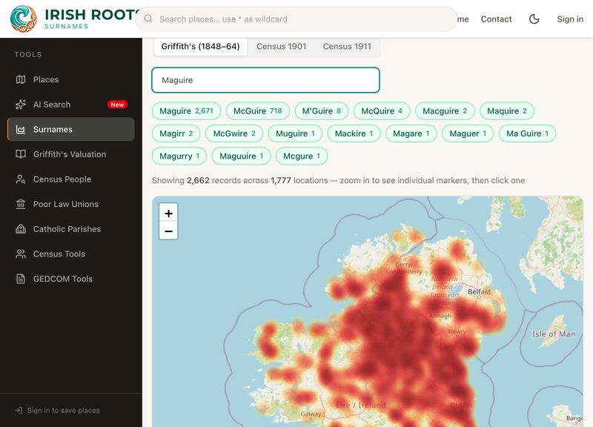Click the Maguire surname input field
The width and height of the screenshot is (593, 427).
(265, 80)
